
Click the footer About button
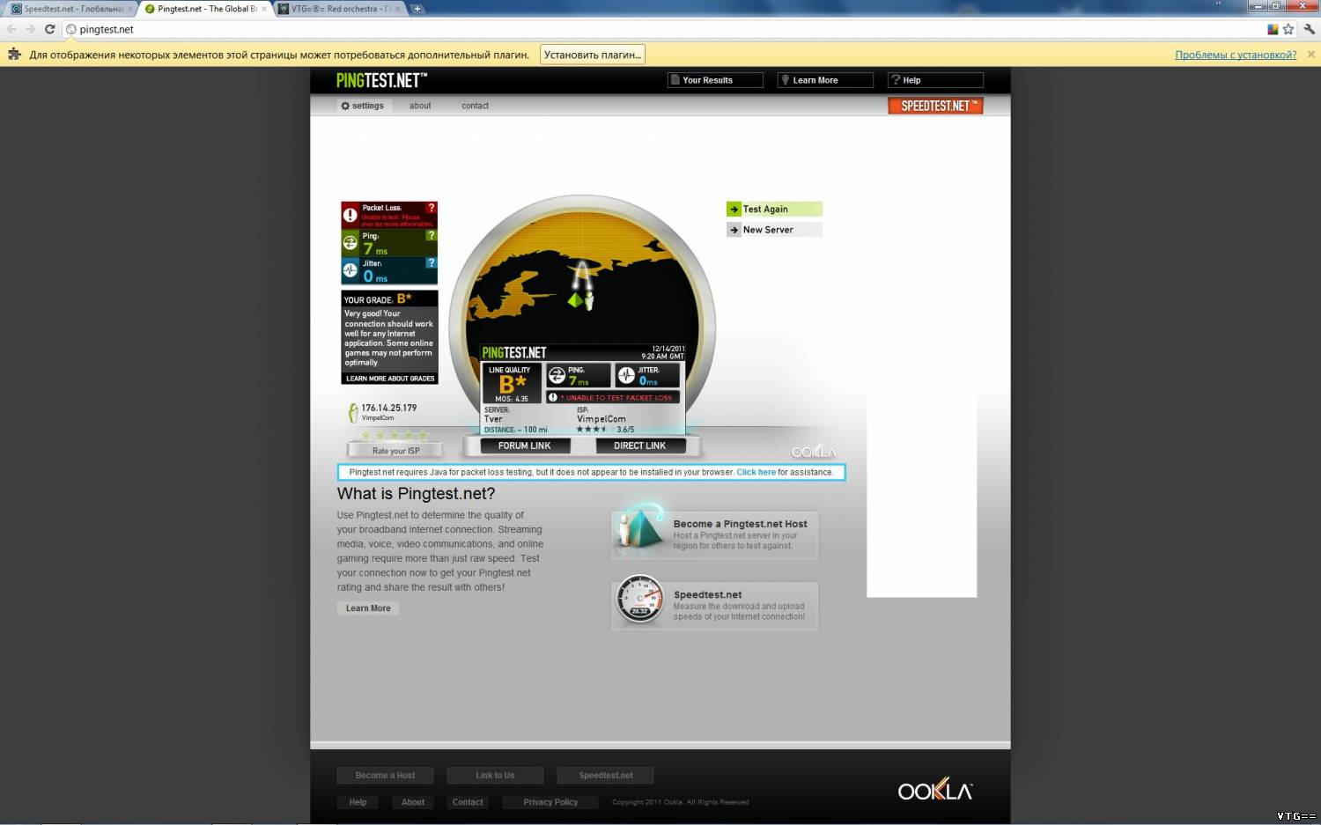tap(413, 802)
